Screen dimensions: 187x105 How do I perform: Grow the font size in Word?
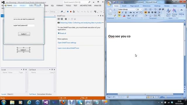(x=133, y=15)
